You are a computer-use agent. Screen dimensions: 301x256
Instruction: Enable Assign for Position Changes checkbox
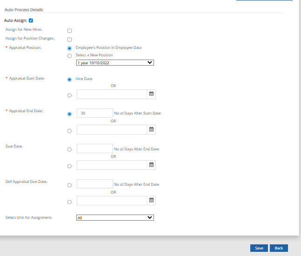pos(69,39)
